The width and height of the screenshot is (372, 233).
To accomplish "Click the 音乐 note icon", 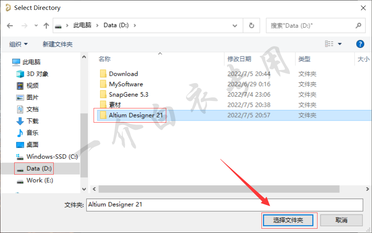I will coord(20,133).
